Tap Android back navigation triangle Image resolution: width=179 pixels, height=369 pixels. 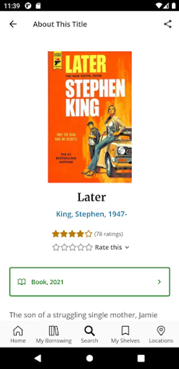click(38, 358)
